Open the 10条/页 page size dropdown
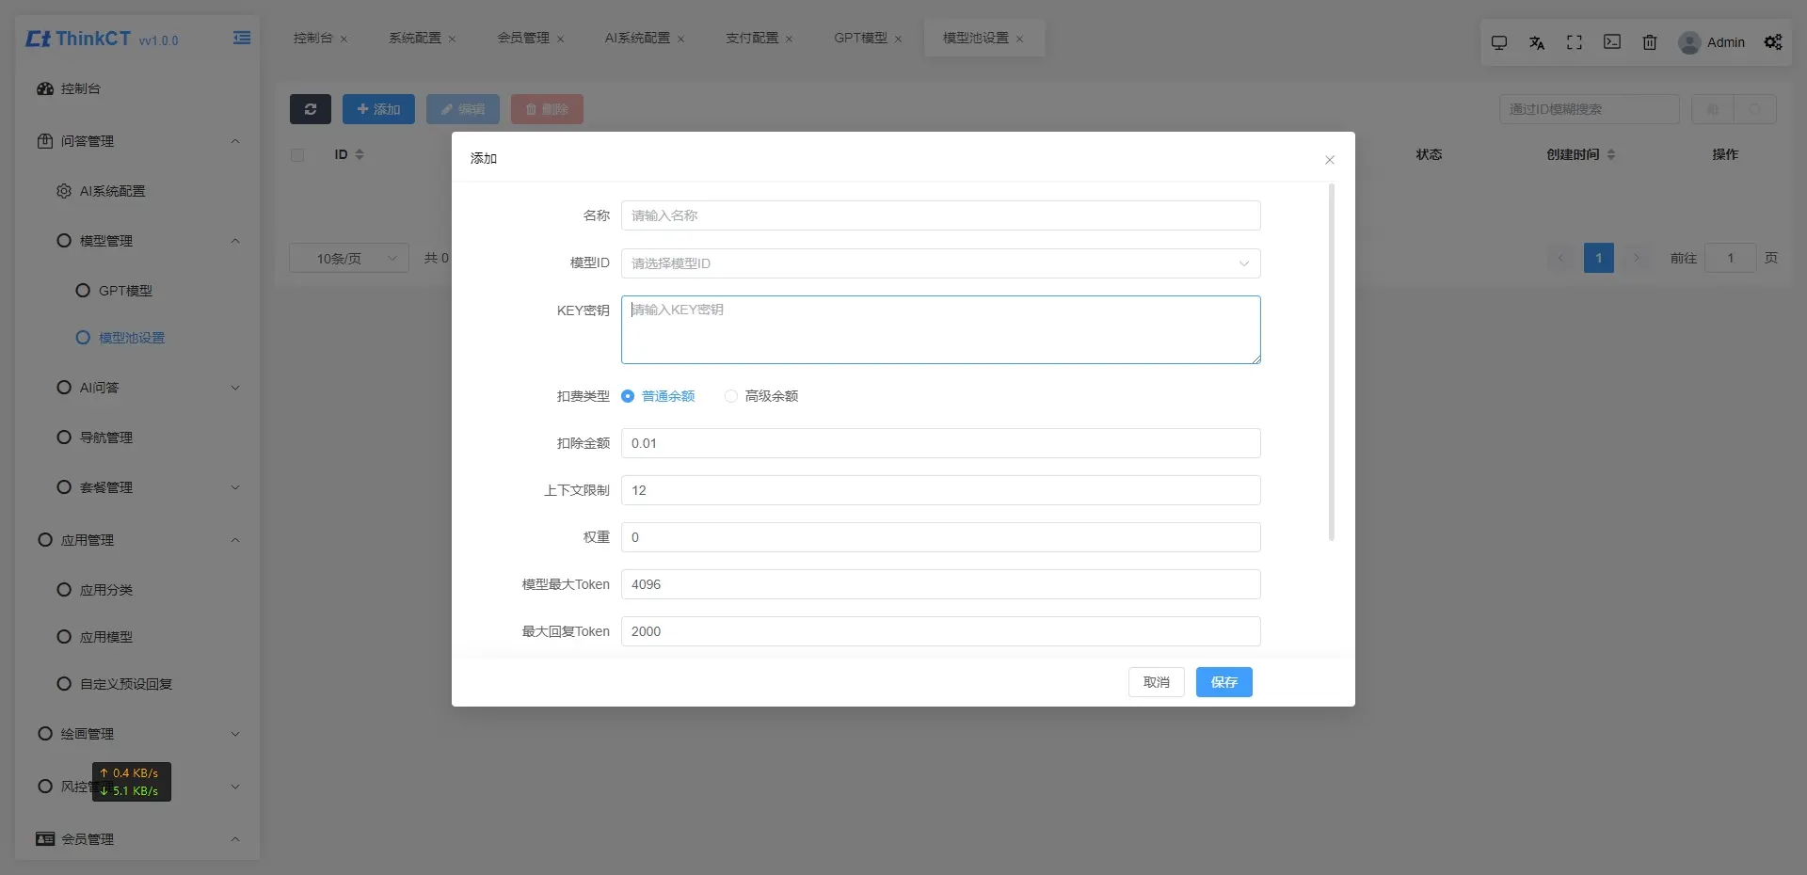 [349, 258]
